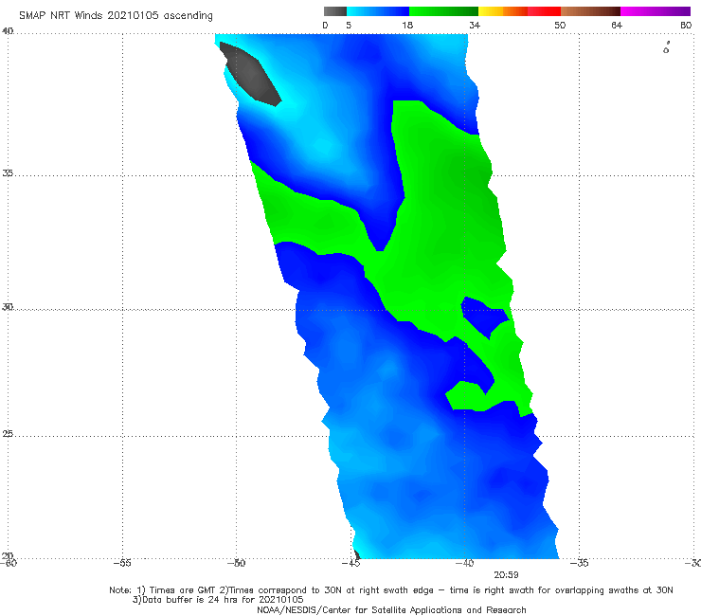Click the latitude label '25'
Image resolution: width=701 pixels, height=616 pixels.
click(8, 434)
